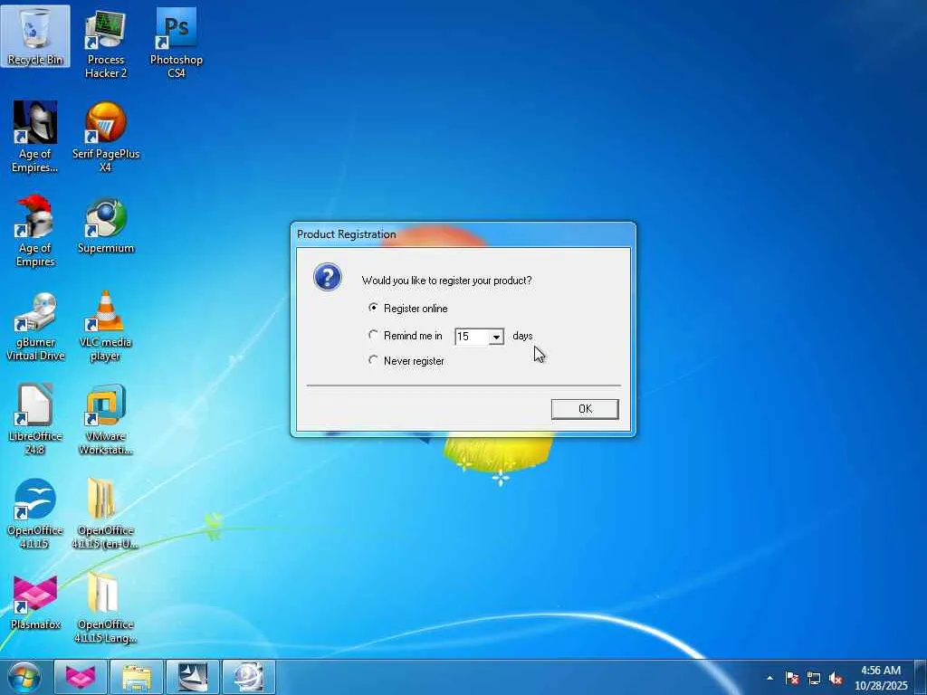Select VLC media player shortcut
The width and height of the screenshot is (927, 695).
(106, 326)
